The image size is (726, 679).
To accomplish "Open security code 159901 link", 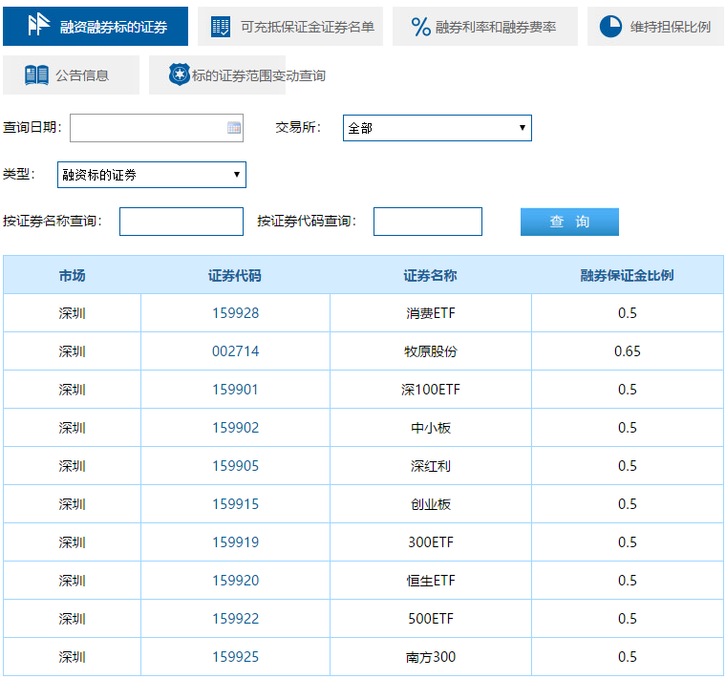I will pyautogui.click(x=235, y=390).
